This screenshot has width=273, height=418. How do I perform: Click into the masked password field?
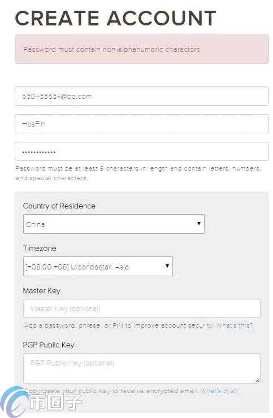click(142, 151)
